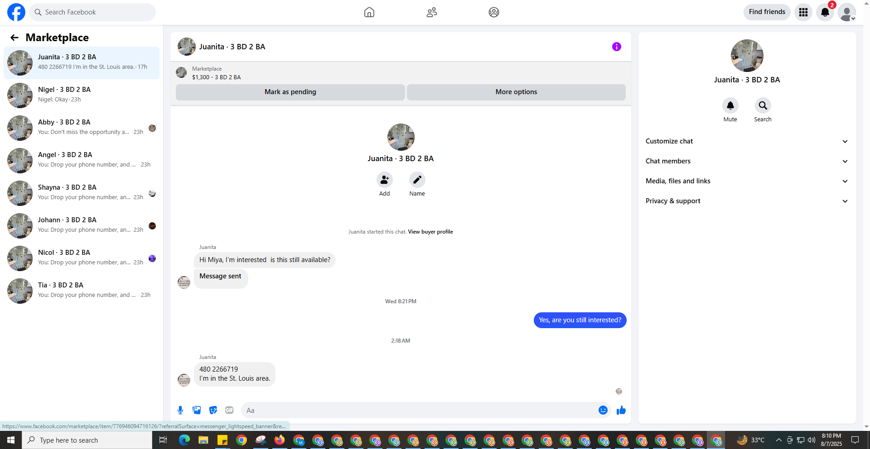Click the 'Hi Miya, I'm interested' message
The height and width of the screenshot is (449, 870).
(265, 260)
